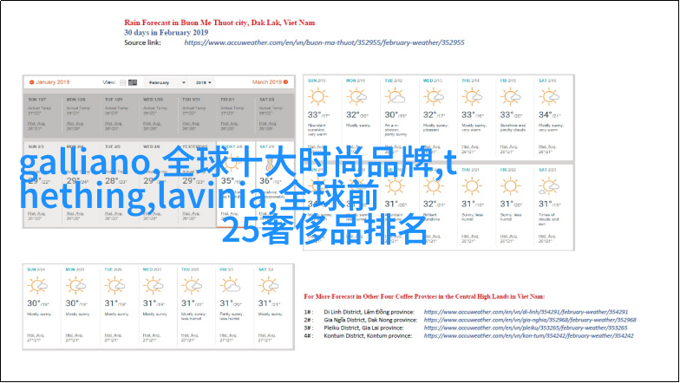The height and width of the screenshot is (383, 680).
Task: Click the weather icon for SUN 2/24
Action: tap(37, 286)
